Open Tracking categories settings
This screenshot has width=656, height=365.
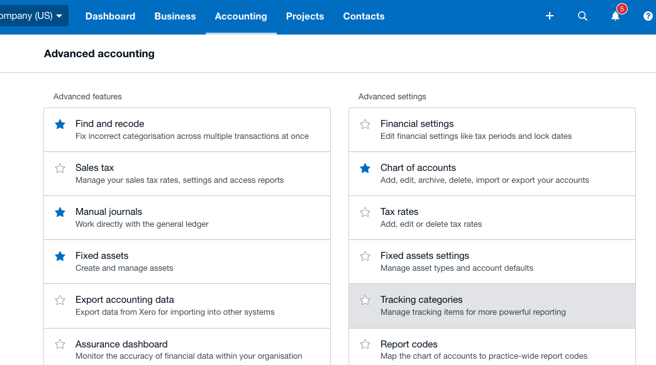(x=421, y=300)
